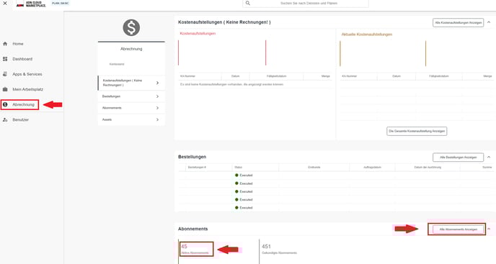Select Abrechnung in the sidebar
Screen dimensions: 496x264
23,104
